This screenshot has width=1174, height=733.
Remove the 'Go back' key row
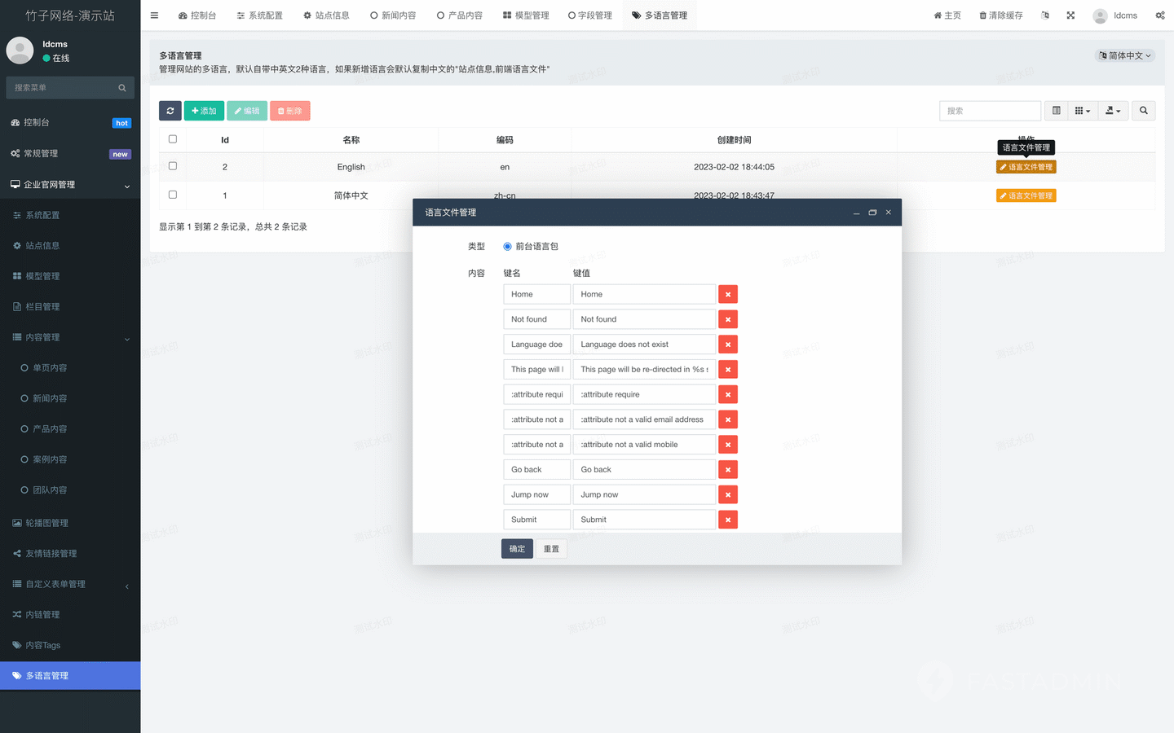728,470
